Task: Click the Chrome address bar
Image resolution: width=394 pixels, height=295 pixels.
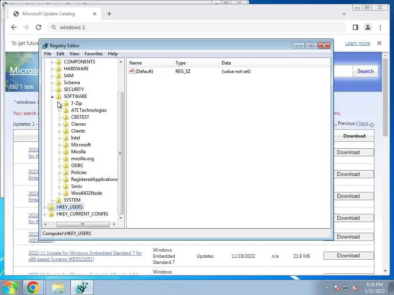Action: [x=197, y=27]
